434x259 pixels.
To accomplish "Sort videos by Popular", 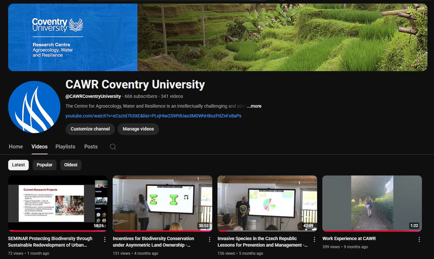I will pos(44,165).
